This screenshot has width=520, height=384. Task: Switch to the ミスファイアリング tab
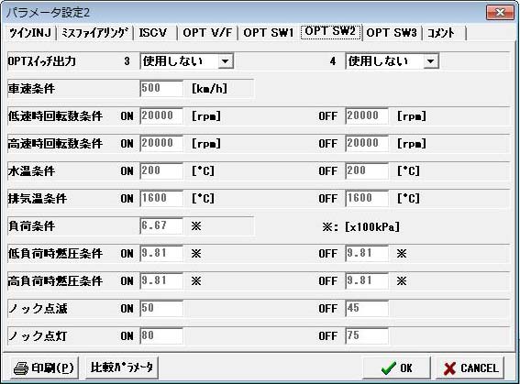pyautogui.click(x=94, y=33)
